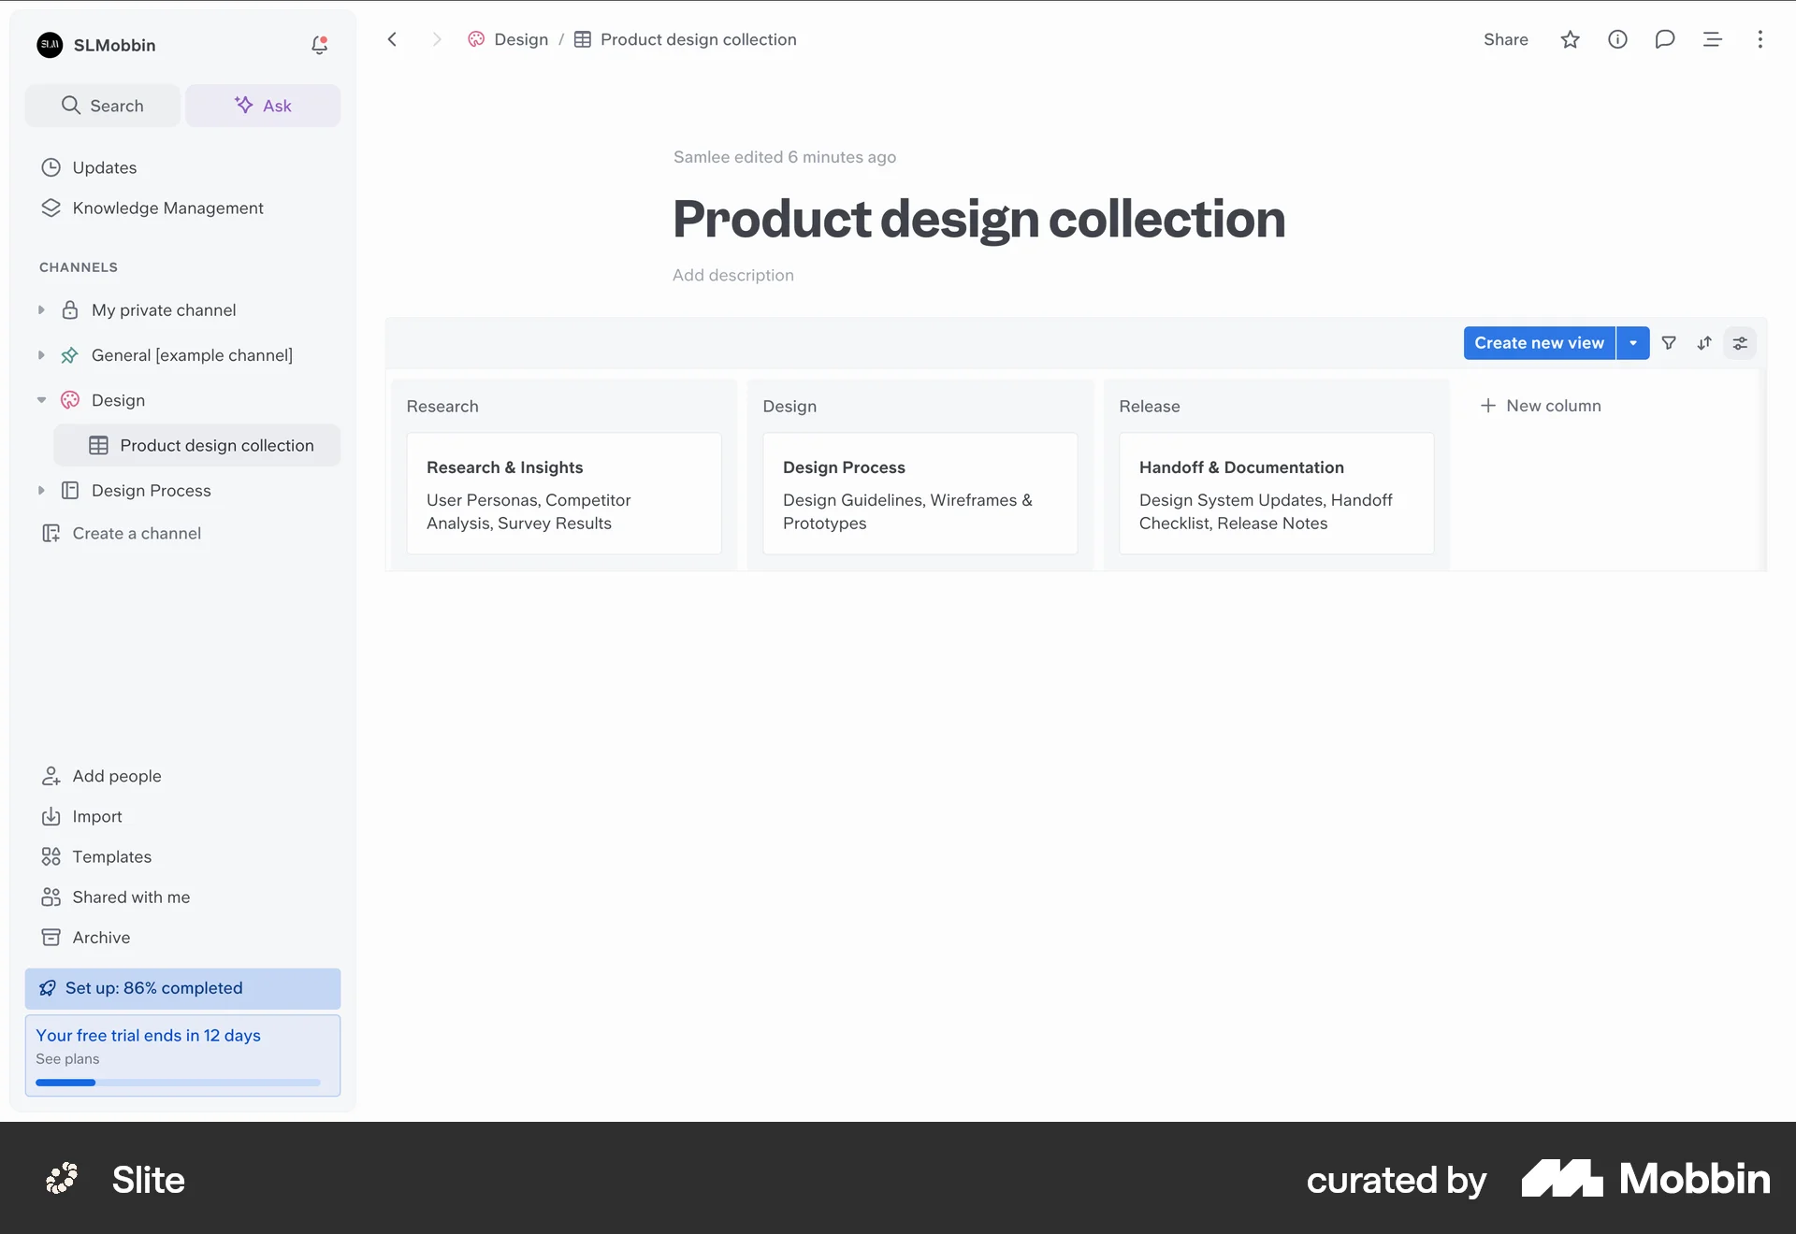1796x1234 pixels.
Task: Open the notifications bell
Action: 319,44
